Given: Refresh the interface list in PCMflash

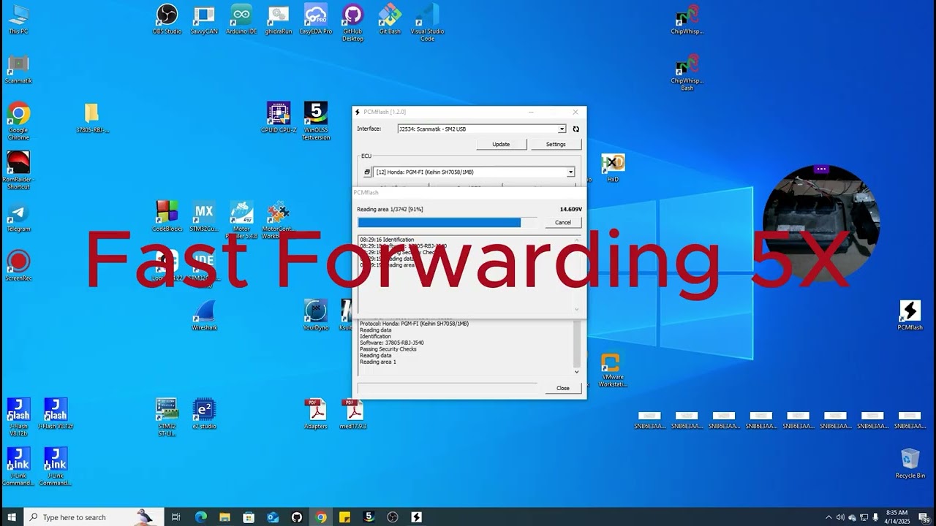Looking at the screenshot, I should pyautogui.click(x=575, y=129).
